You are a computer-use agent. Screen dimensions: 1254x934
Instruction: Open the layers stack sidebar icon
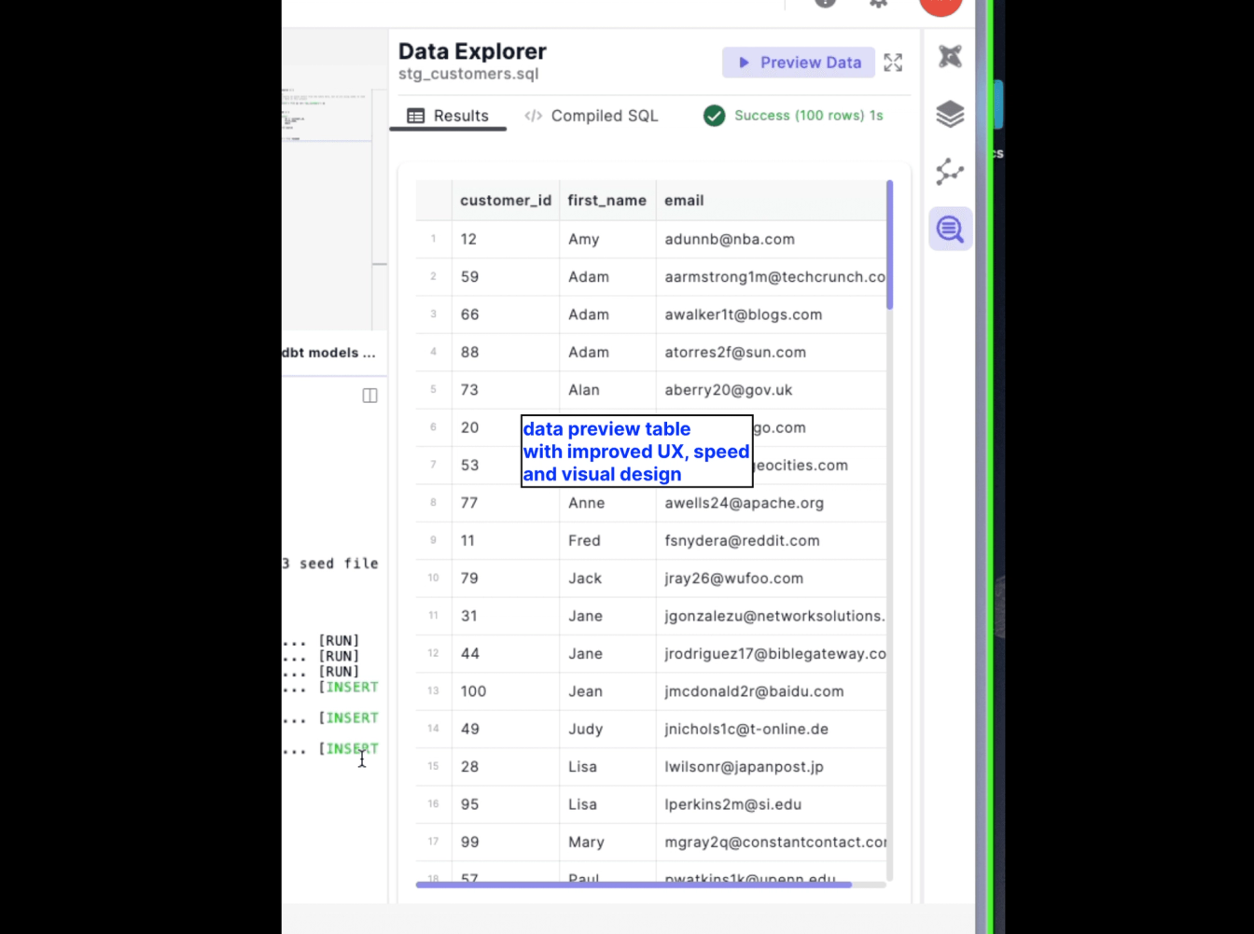pyautogui.click(x=950, y=115)
